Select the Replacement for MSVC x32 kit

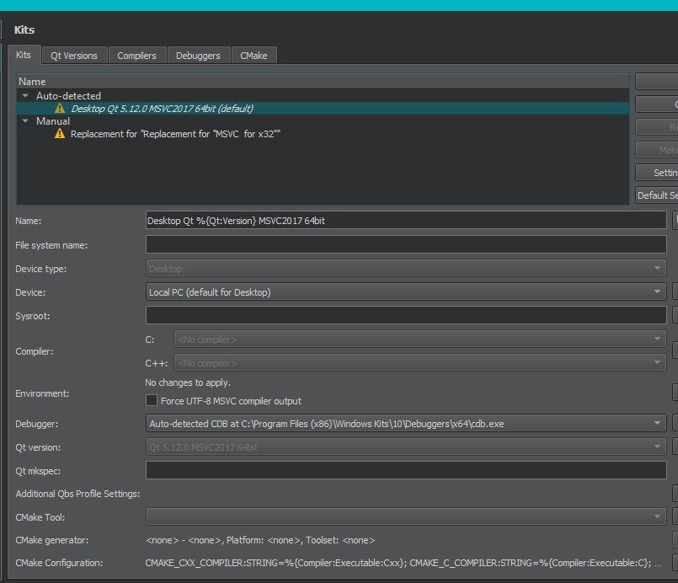click(323, 134)
